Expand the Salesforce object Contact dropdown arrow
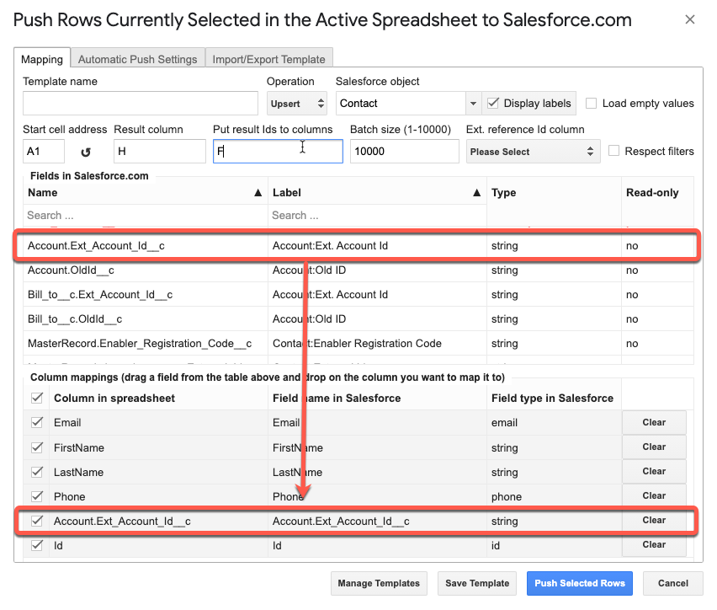717x610 pixels. coord(473,104)
